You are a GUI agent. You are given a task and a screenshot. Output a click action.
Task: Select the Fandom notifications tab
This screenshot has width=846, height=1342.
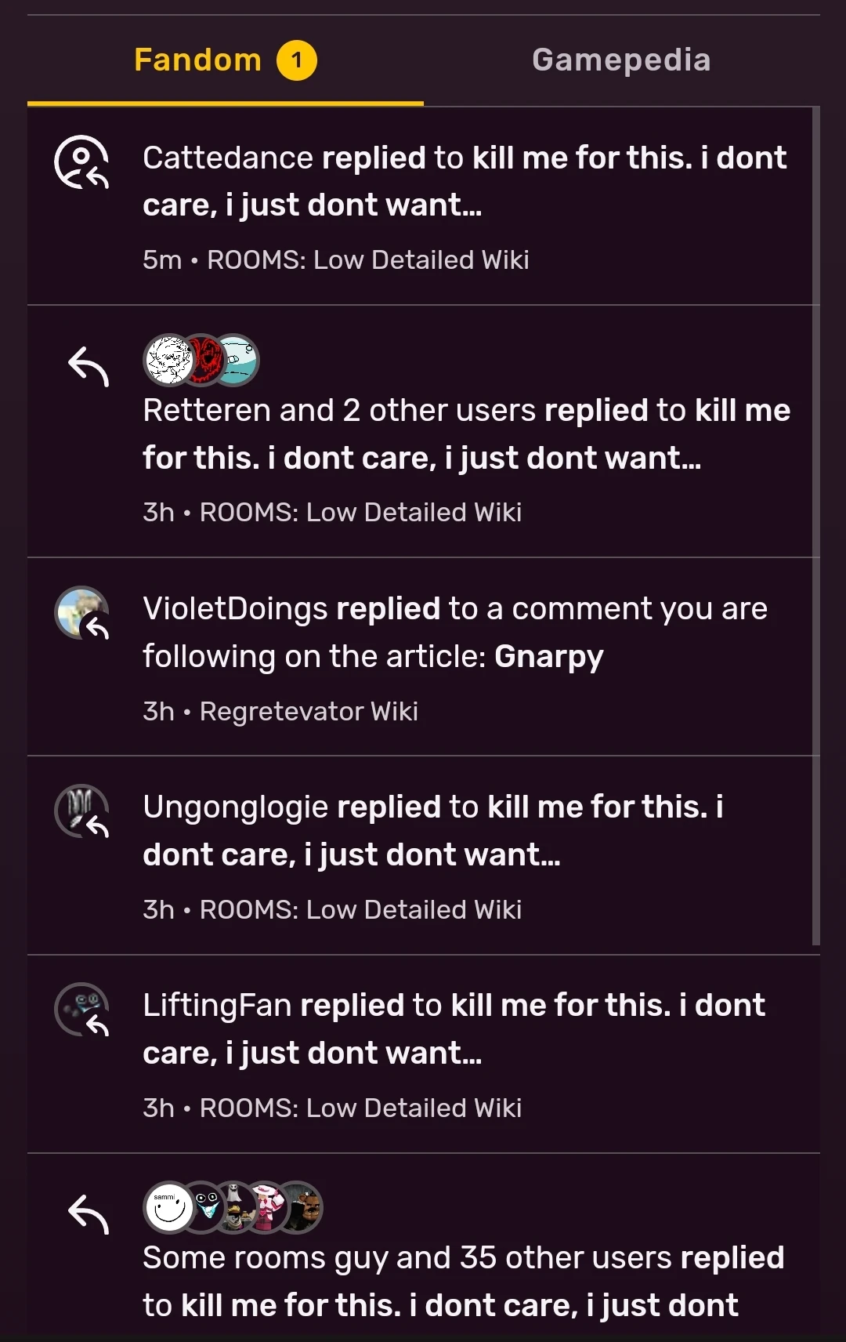[x=197, y=60]
